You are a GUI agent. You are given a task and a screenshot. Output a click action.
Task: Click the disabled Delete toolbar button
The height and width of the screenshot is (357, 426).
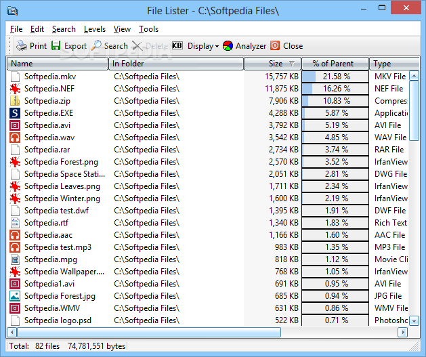pyautogui.click(x=150, y=46)
